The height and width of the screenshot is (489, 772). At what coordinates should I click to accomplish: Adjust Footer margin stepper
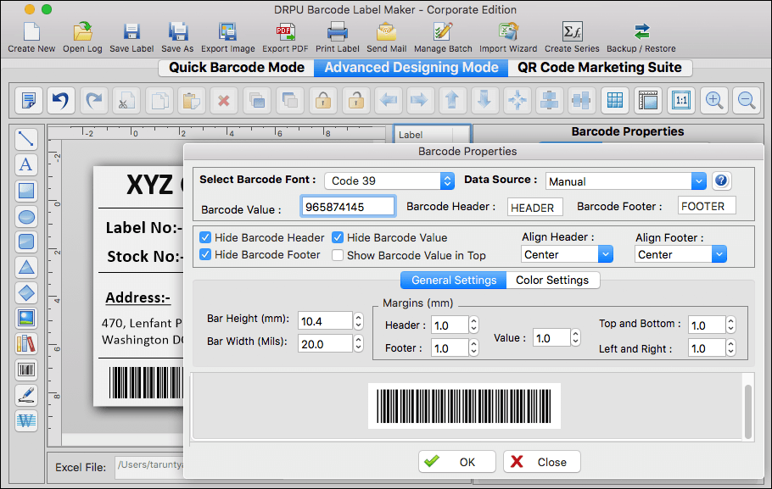473,347
